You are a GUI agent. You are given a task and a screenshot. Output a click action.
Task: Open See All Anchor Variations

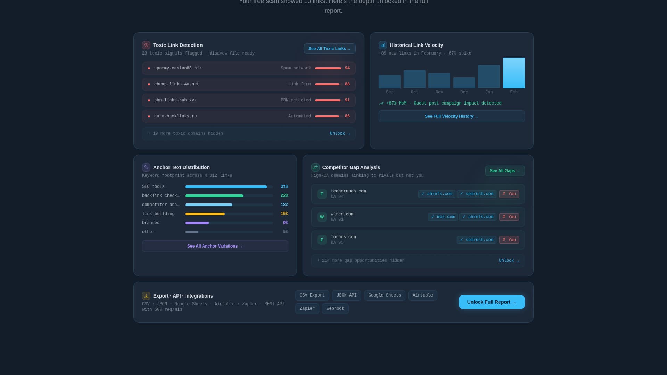coord(215,246)
